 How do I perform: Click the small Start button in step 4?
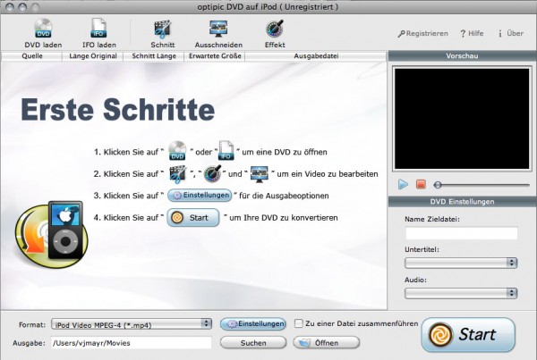193,217
